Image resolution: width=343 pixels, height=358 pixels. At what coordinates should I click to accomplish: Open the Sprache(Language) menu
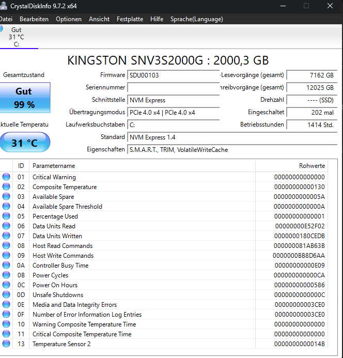pyautogui.click(x=197, y=19)
